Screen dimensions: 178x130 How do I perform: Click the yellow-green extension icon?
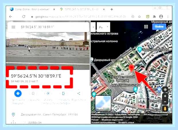(148, 17)
